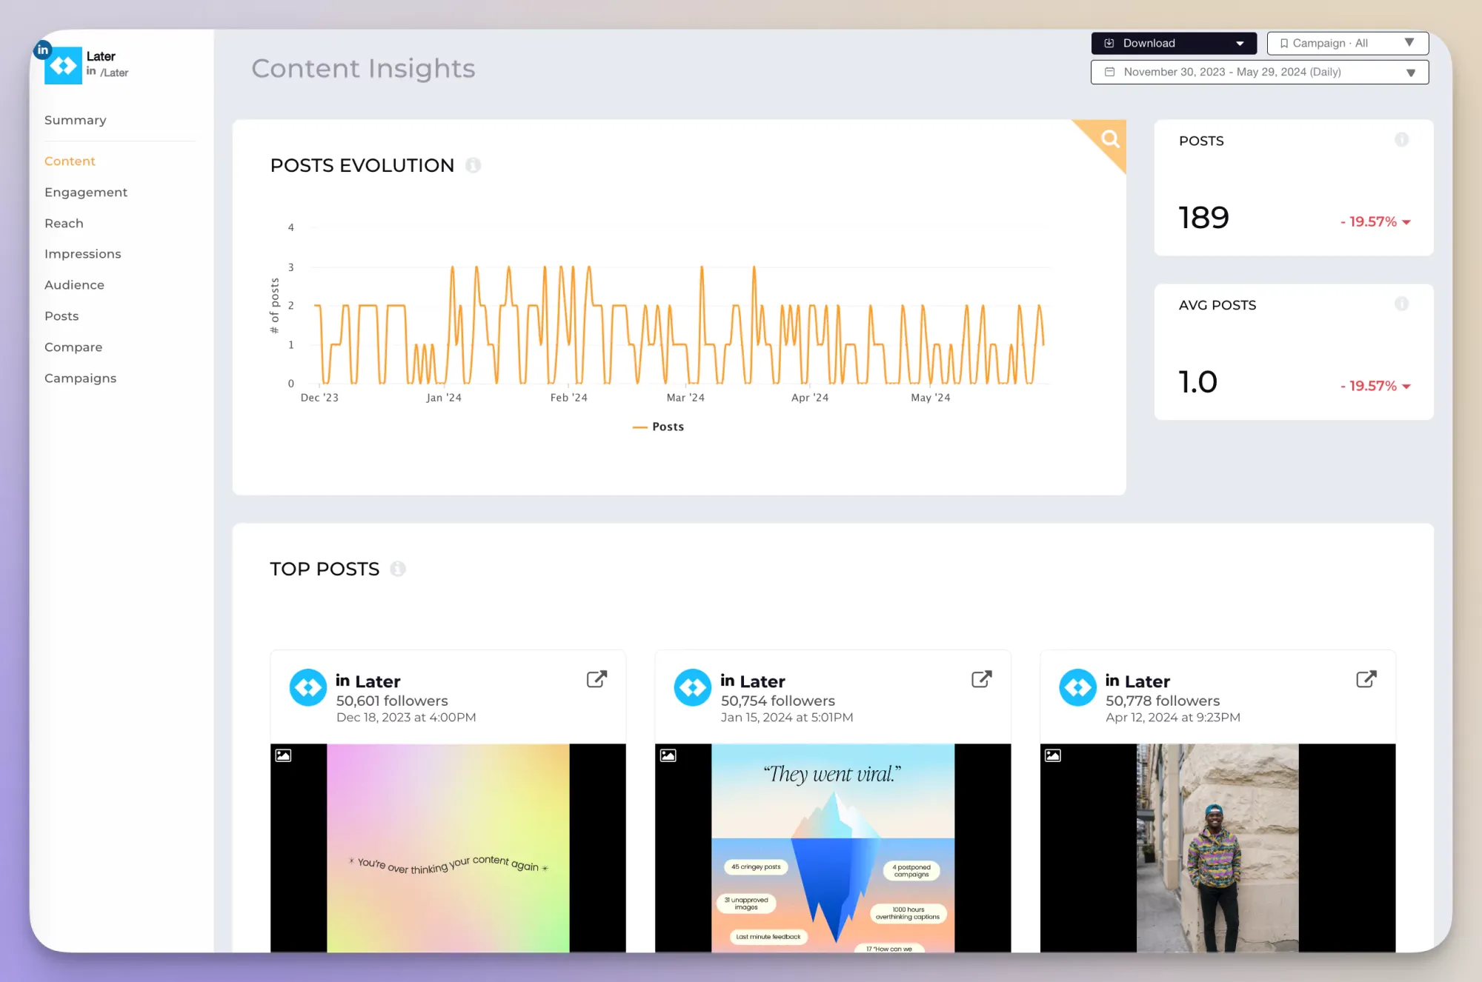Click the download icon in Download button
Screen dimensions: 1482x982
tap(1109, 43)
